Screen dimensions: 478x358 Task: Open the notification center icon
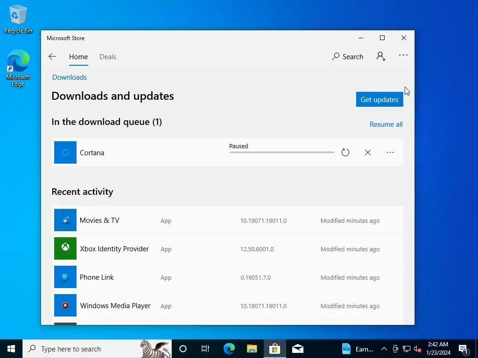[463, 349]
